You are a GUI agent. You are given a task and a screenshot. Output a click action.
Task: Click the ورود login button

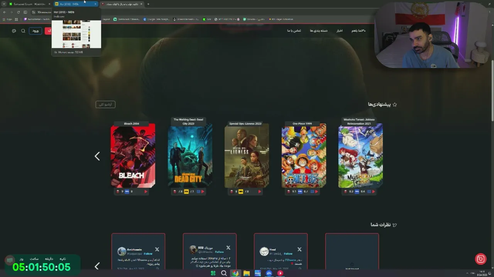(36, 31)
